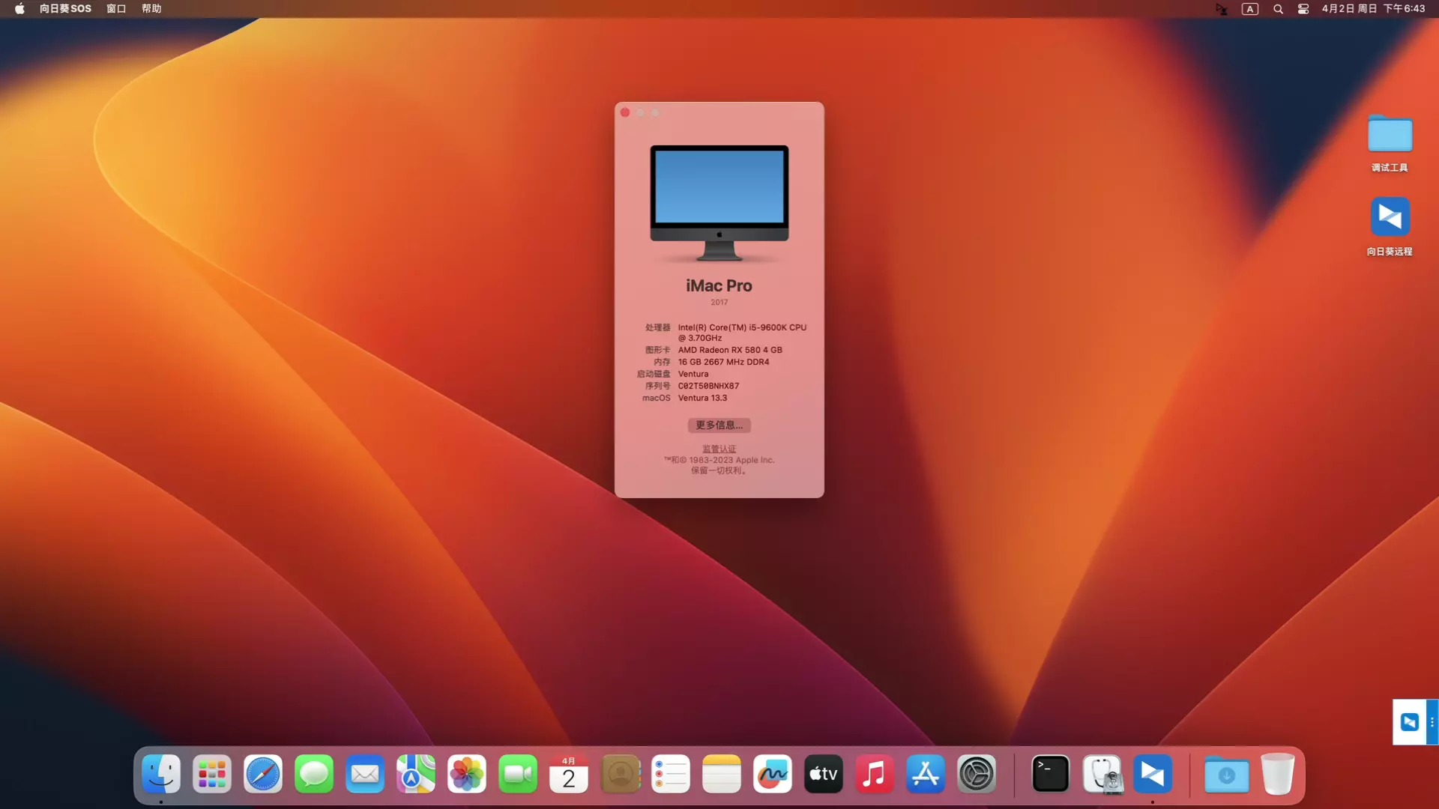
Task: Open Spotlight search in the menu bar
Action: coord(1279,8)
